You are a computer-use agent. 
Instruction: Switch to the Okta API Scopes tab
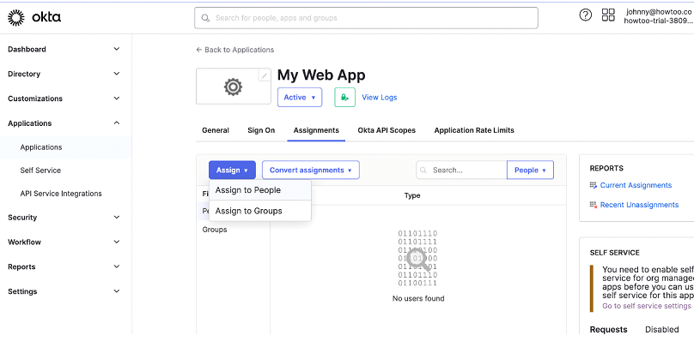(387, 130)
